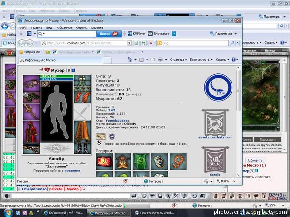Expand the Рекомендуемые сайты dropdown
Image resolution: width=290 pixels, height=217 pixels.
[93, 52]
